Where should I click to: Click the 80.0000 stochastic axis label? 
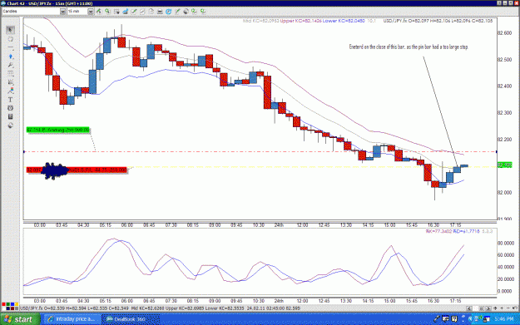tap(506, 244)
